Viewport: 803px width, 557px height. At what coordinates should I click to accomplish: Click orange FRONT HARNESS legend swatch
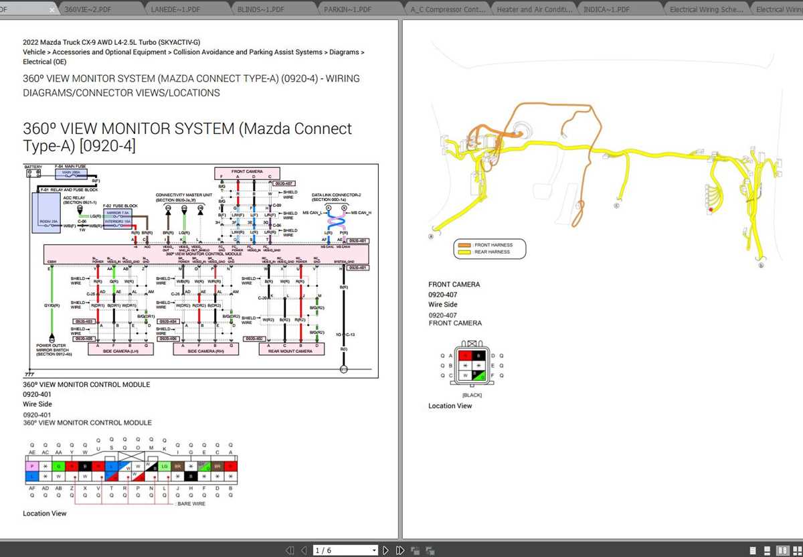(x=465, y=246)
